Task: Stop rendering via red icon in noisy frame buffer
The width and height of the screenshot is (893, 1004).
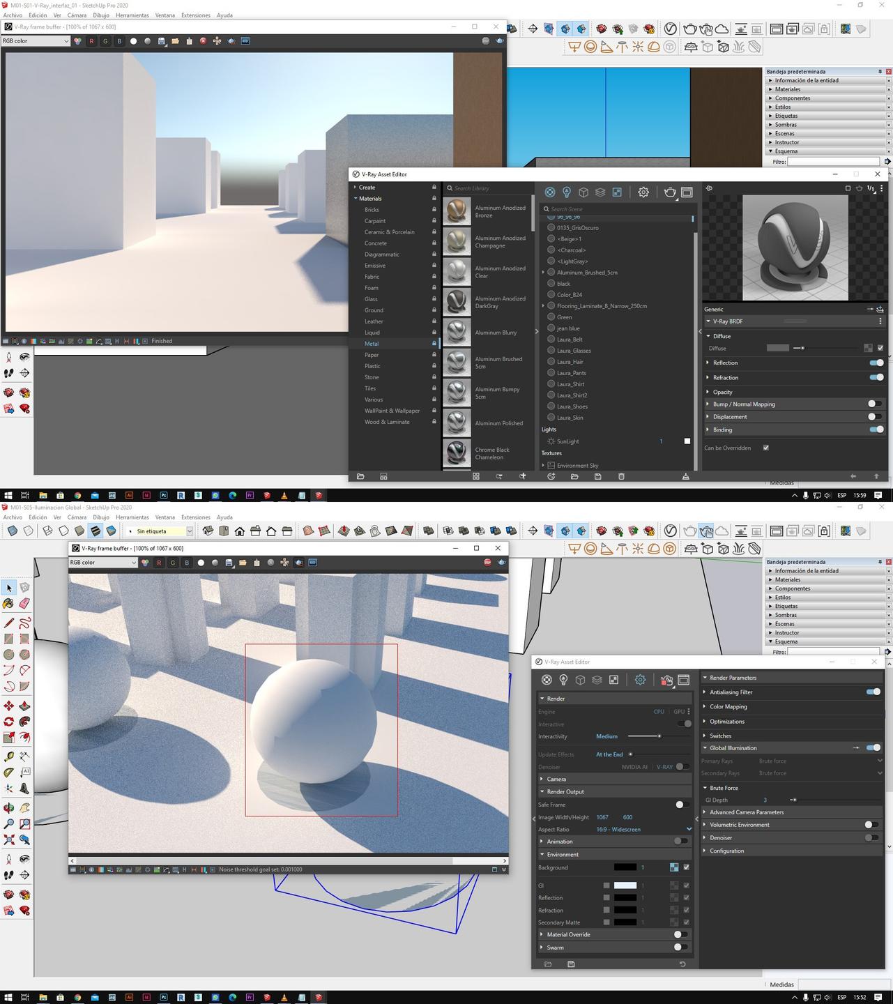Action: (x=487, y=563)
